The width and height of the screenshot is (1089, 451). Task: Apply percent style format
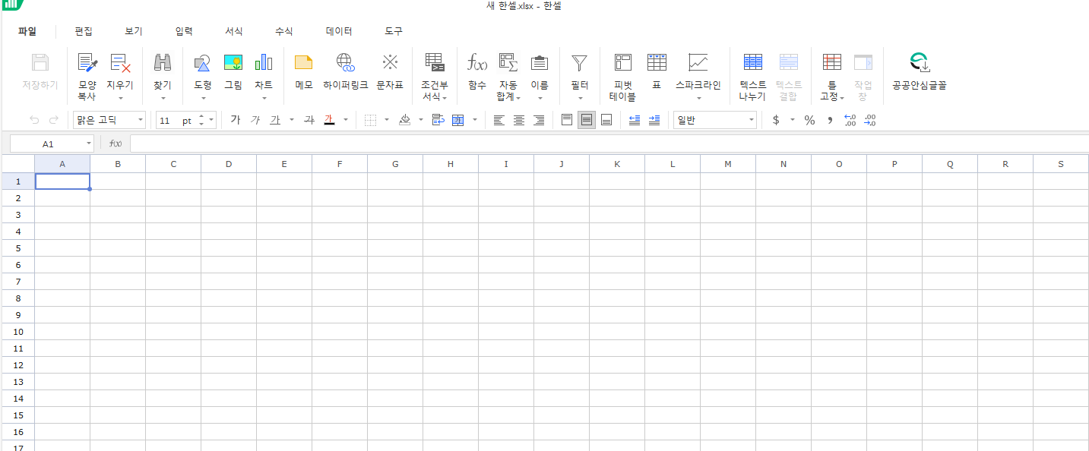point(809,120)
